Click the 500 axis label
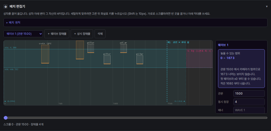Viewport: 271px width, 131px height. (x=60, y=104)
